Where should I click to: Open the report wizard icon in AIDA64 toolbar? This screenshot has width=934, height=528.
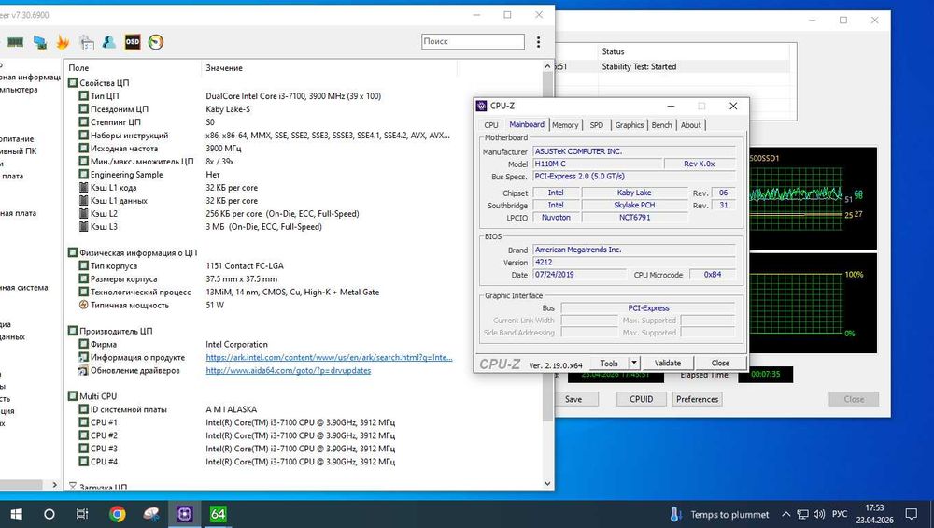click(86, 42)
